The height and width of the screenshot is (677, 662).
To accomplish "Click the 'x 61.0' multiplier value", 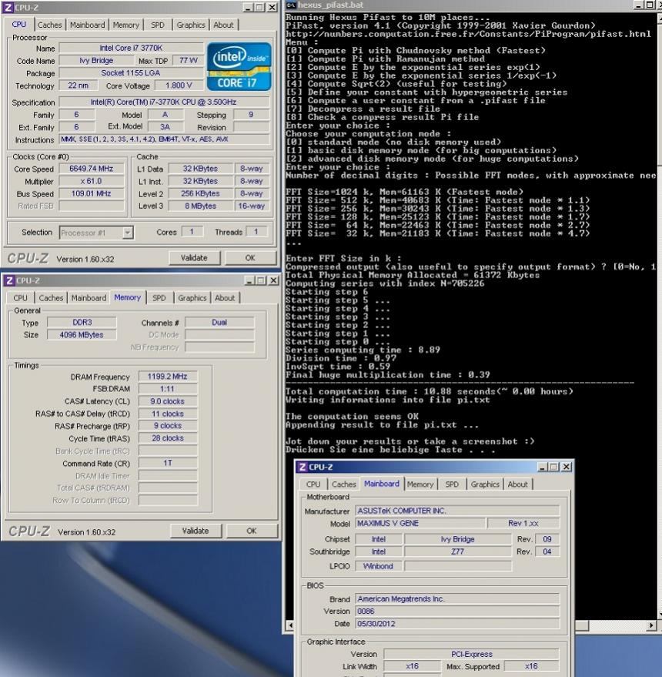I will (92, 181).
